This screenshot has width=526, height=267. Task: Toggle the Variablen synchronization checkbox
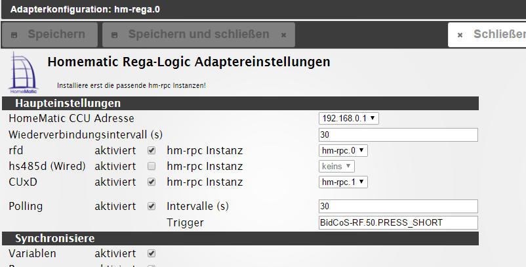pos(152,253)
